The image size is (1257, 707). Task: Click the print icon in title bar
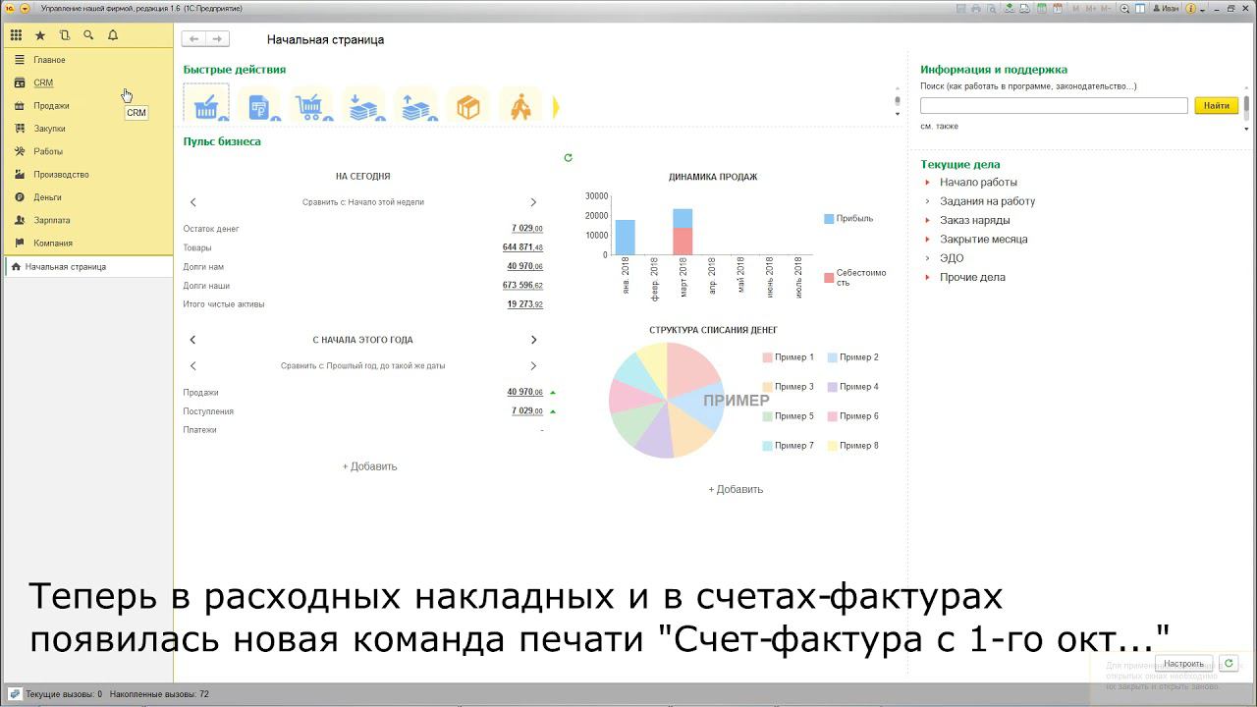(976, 9)
